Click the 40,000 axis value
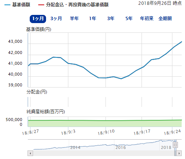The width and height of the screenshot is (185, 159). pyautogui.click(x=15, y=74)
